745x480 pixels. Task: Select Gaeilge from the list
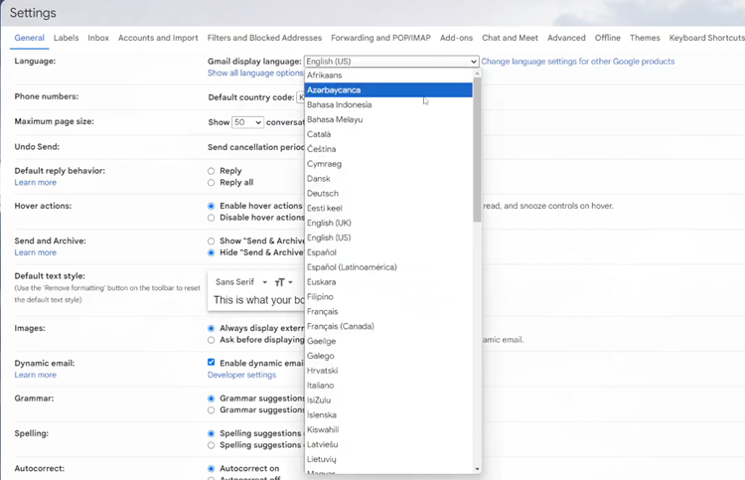click(x=388, y=340)
